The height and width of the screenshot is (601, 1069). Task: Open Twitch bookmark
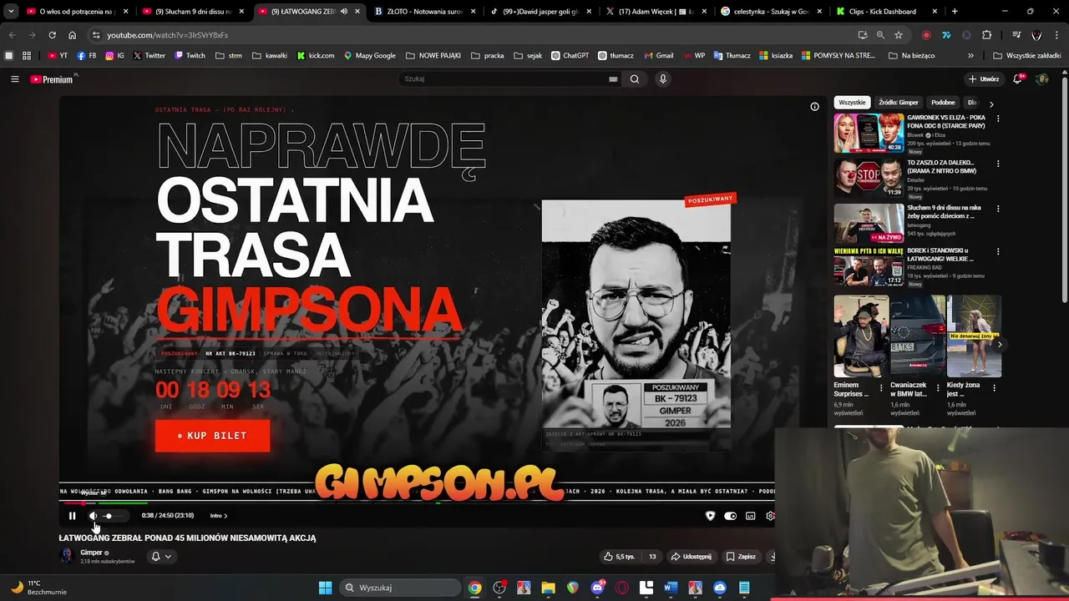click(x=190, y=56)
